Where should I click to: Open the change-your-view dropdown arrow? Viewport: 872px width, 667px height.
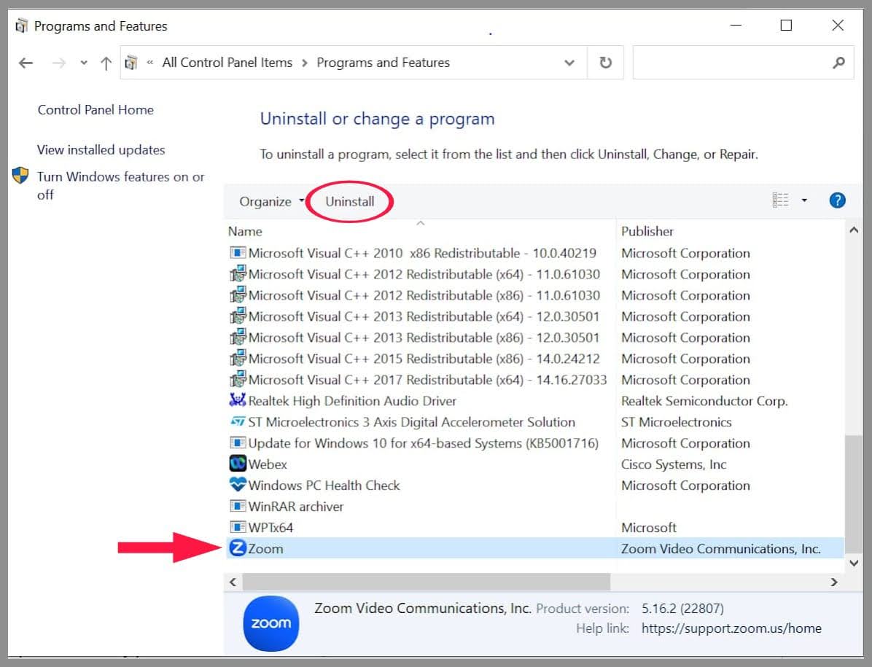pos(805,200)
